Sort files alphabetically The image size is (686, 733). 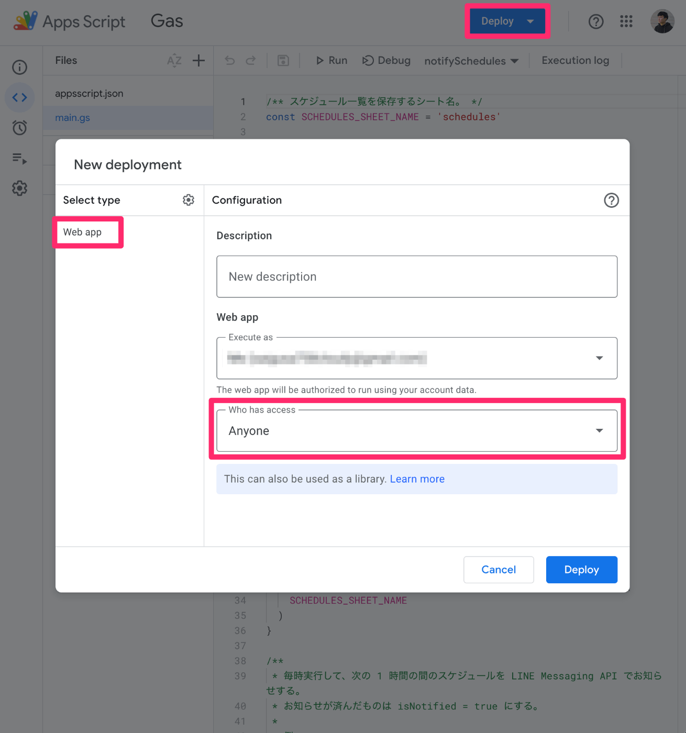(174, 60)
